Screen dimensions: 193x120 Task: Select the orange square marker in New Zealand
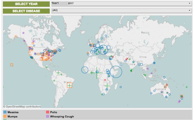[x=182, y=96]
